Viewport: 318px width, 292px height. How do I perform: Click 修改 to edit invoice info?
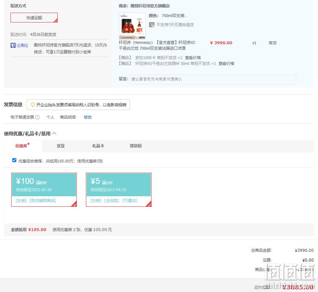(x=88, y=117)
